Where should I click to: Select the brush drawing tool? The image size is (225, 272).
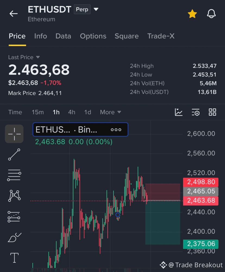(x=15, y=237)
